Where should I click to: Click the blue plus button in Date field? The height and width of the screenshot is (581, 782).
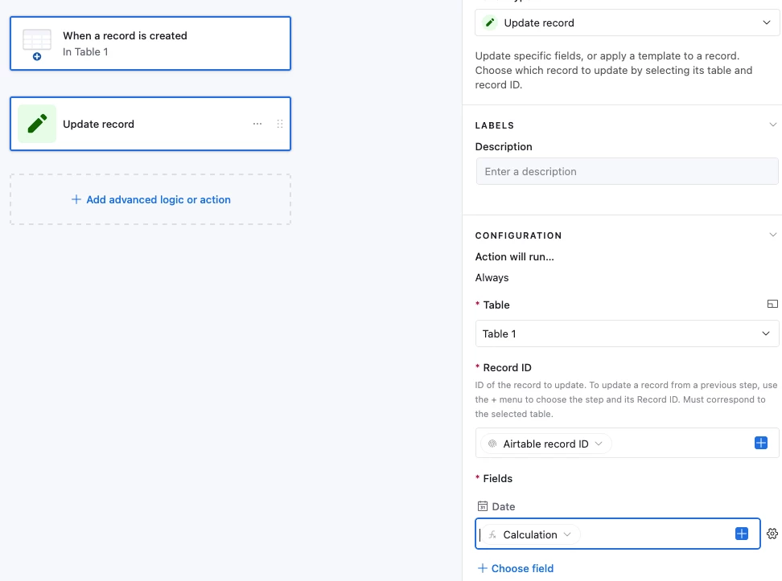point(742,534)
